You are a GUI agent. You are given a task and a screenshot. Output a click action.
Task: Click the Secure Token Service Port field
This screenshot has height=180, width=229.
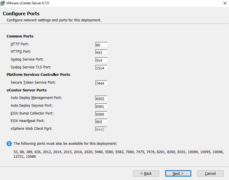[101, 83]
